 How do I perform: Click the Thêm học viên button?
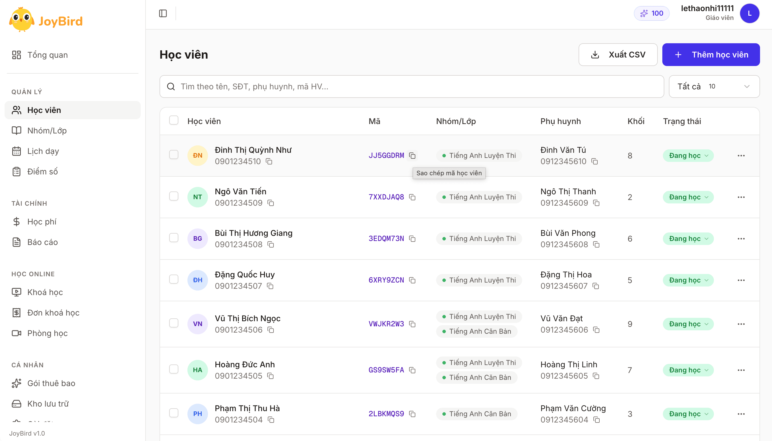click(x=711, y=55)
